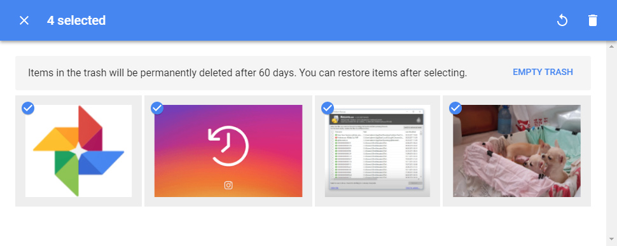Restore selected items using the restore arrow icon

562,20
